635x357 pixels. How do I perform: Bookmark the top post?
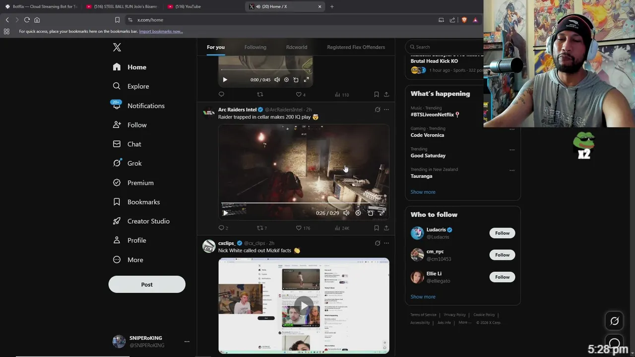(x=377, y=94)
